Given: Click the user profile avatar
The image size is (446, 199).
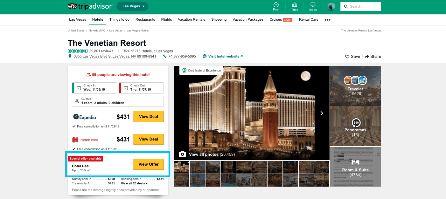Looking at the screenshot, I should tap(331, 7).
